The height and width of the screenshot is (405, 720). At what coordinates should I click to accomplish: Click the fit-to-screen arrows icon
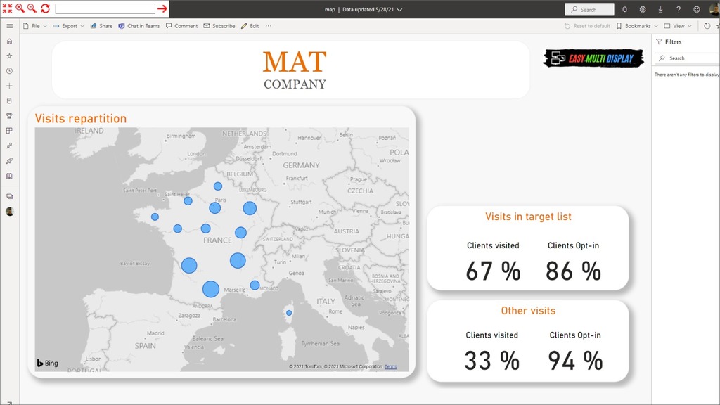tap(7, 8)
